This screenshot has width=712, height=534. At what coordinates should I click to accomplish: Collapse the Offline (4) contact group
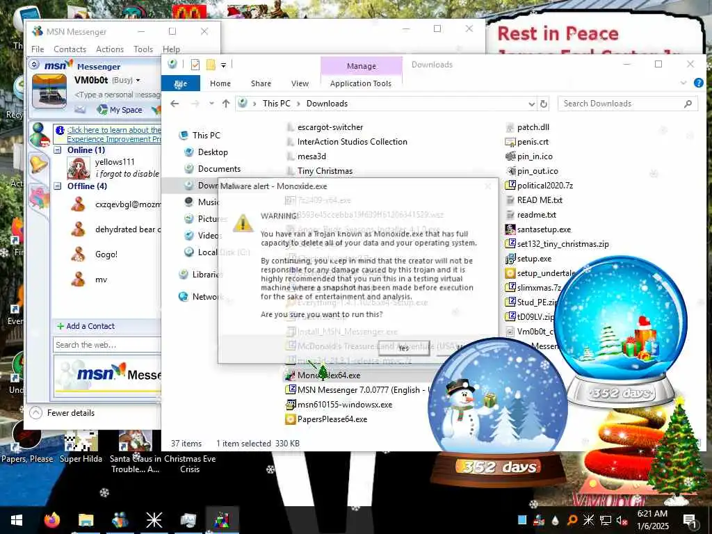coord(58,186)
